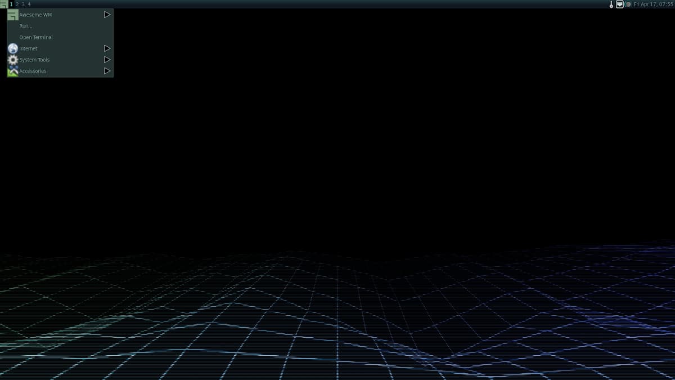Switch to workspace tag 2
Screen dimensions: 675x380
coord(17,4)
